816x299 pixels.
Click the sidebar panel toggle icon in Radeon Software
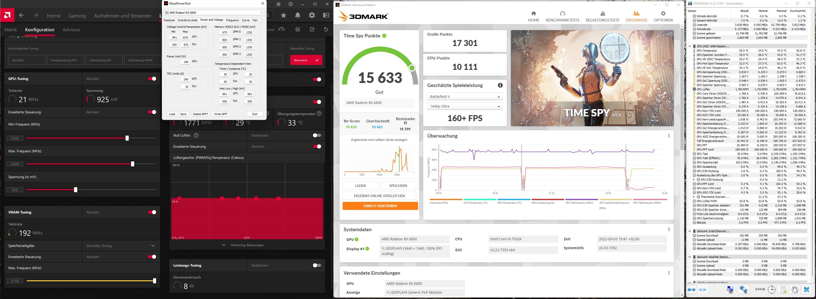point(326,15)
